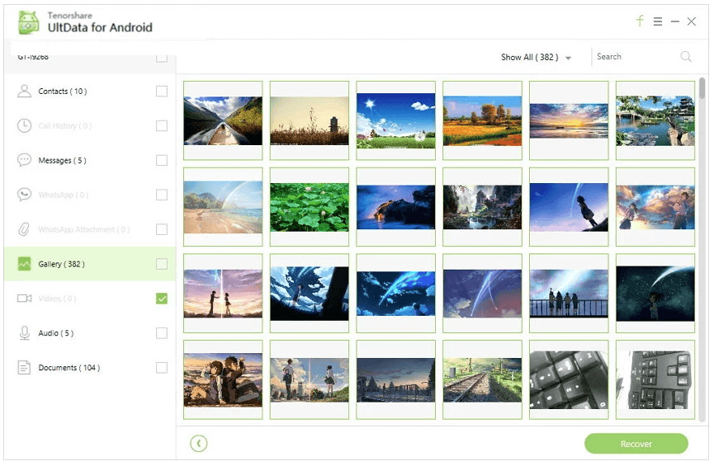Check the Call History checkbox
Viewport: 714px width, 466px height.
click(162, 125)
